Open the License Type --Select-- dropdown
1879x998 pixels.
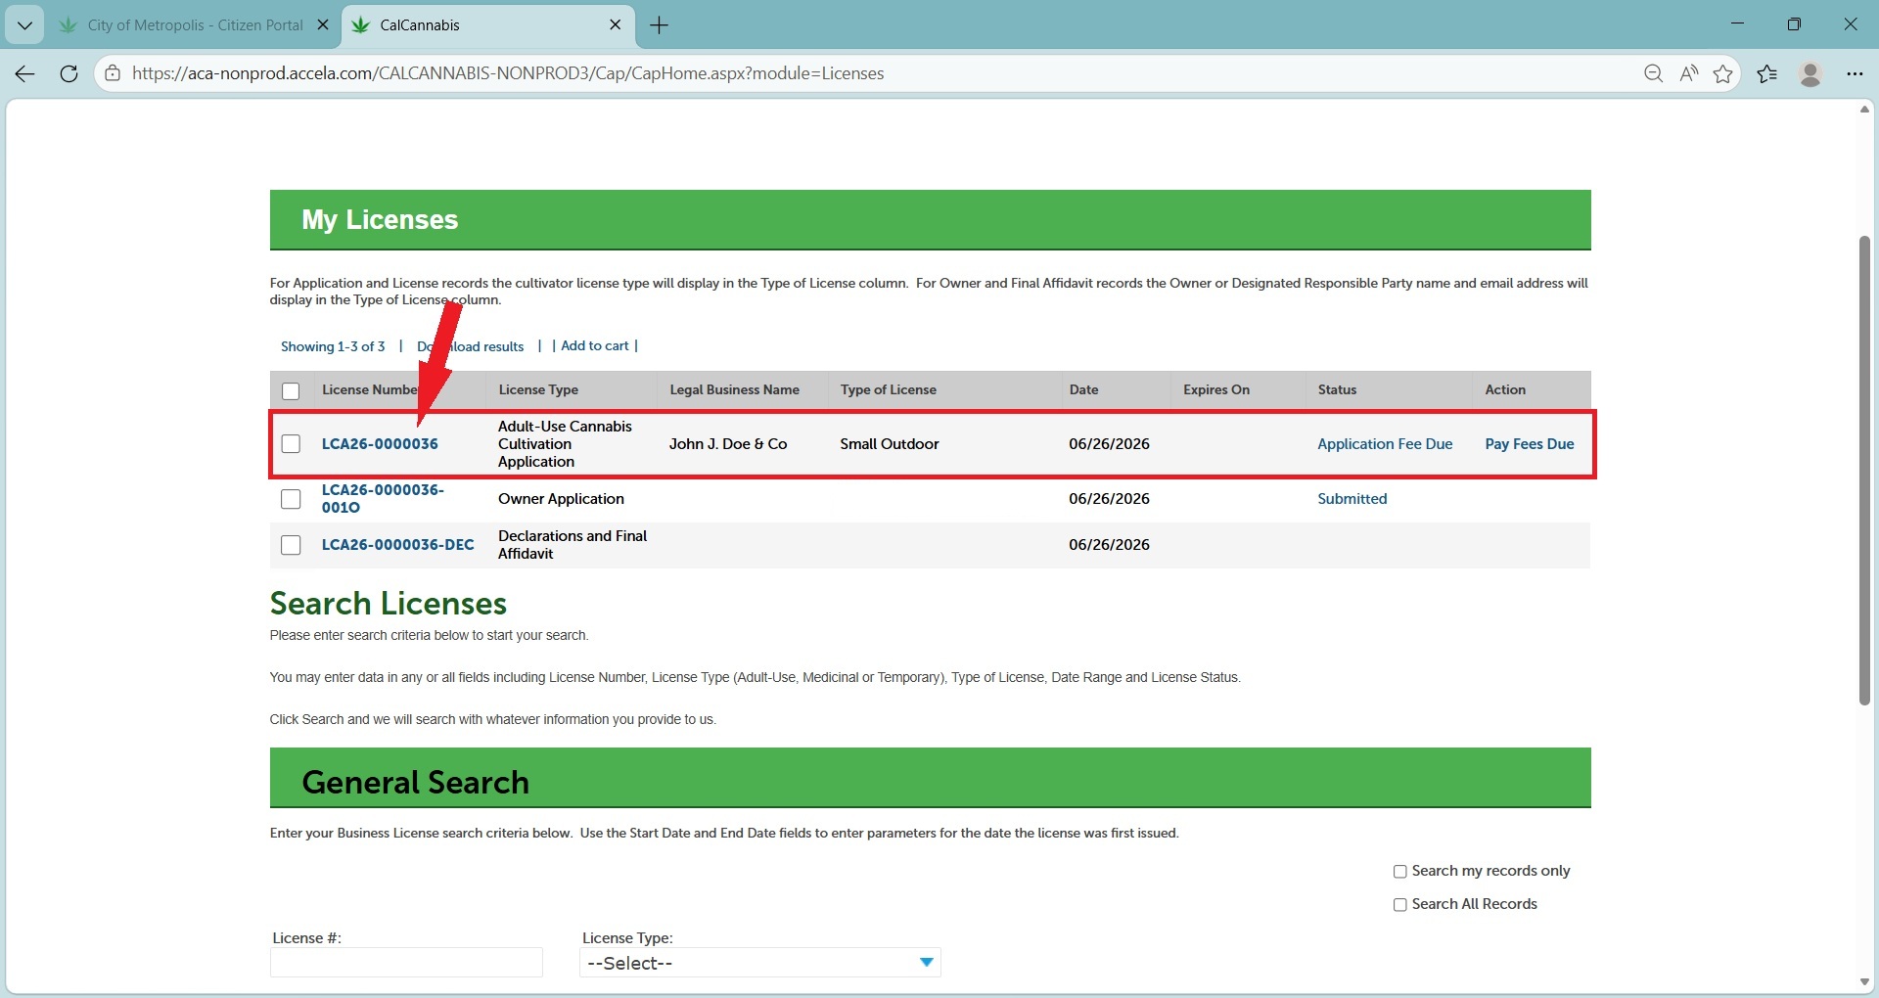click(760, 963)
